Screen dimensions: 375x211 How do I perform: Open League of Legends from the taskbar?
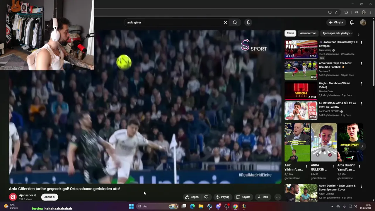244,206
